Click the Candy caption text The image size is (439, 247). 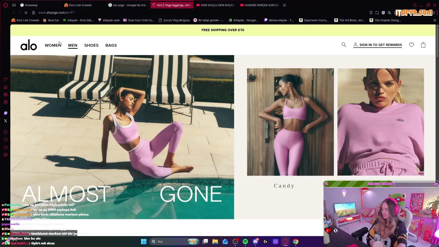284,186
